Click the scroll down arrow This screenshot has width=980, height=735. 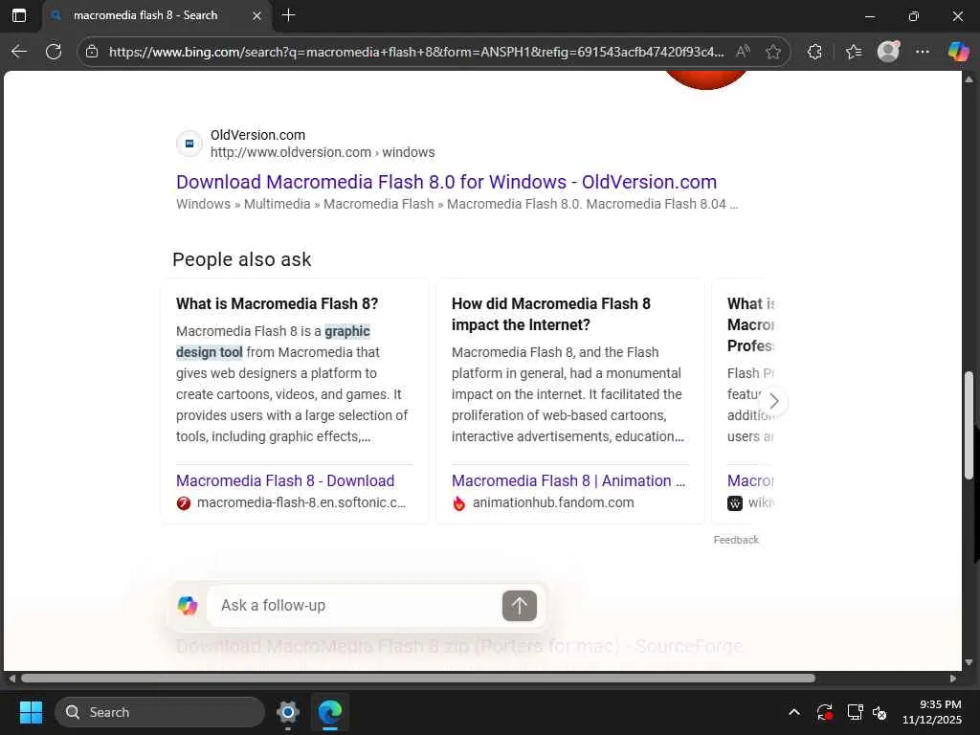click(969, 662)
